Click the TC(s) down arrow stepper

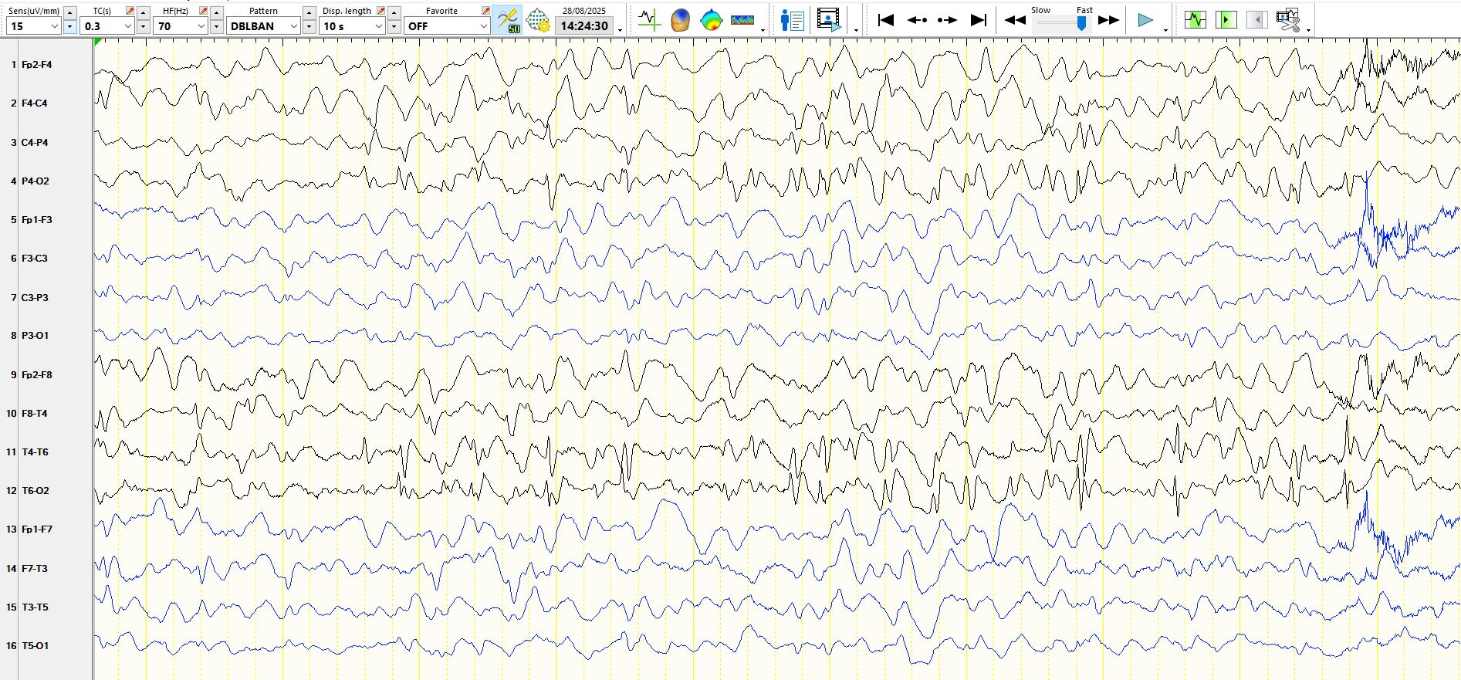[x=144, y=27]
